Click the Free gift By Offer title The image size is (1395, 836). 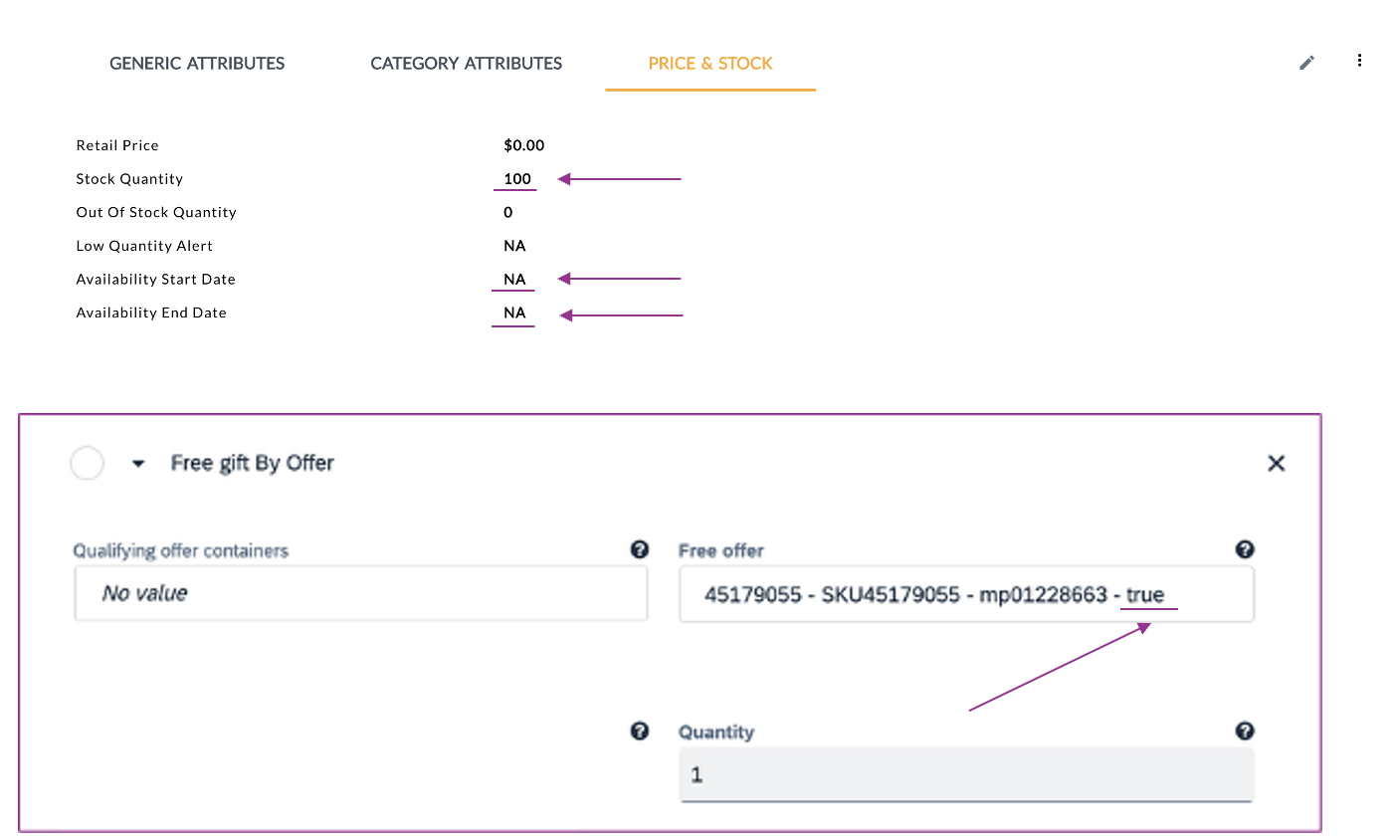coord(252,463)
